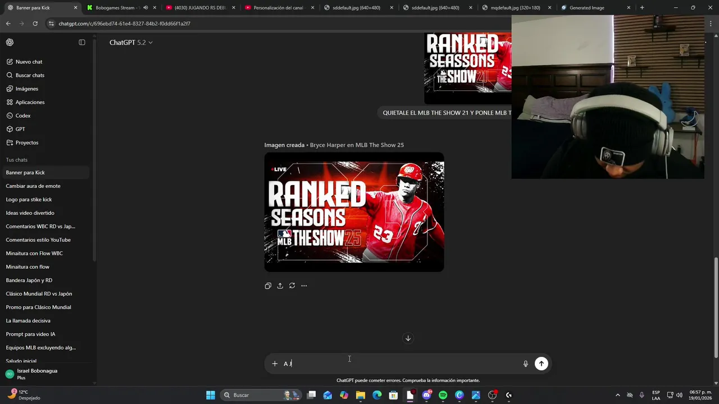
Task: Open chat Prompt para video IA
Action: (x=45, y=334)
